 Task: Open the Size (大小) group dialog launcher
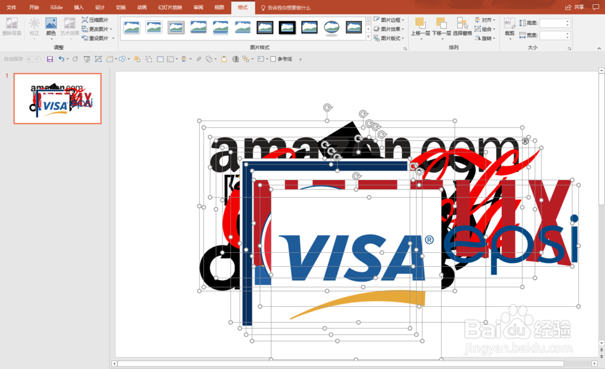(569, 48)
